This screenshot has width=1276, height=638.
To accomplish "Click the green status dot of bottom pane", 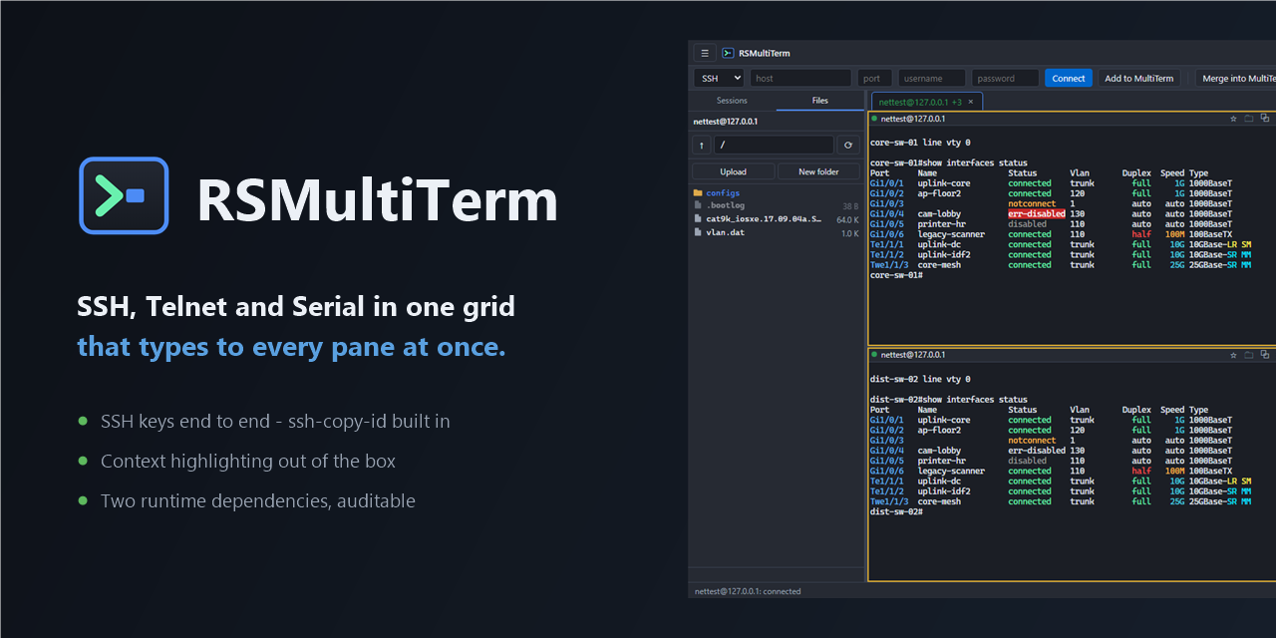I will (874, 355).
